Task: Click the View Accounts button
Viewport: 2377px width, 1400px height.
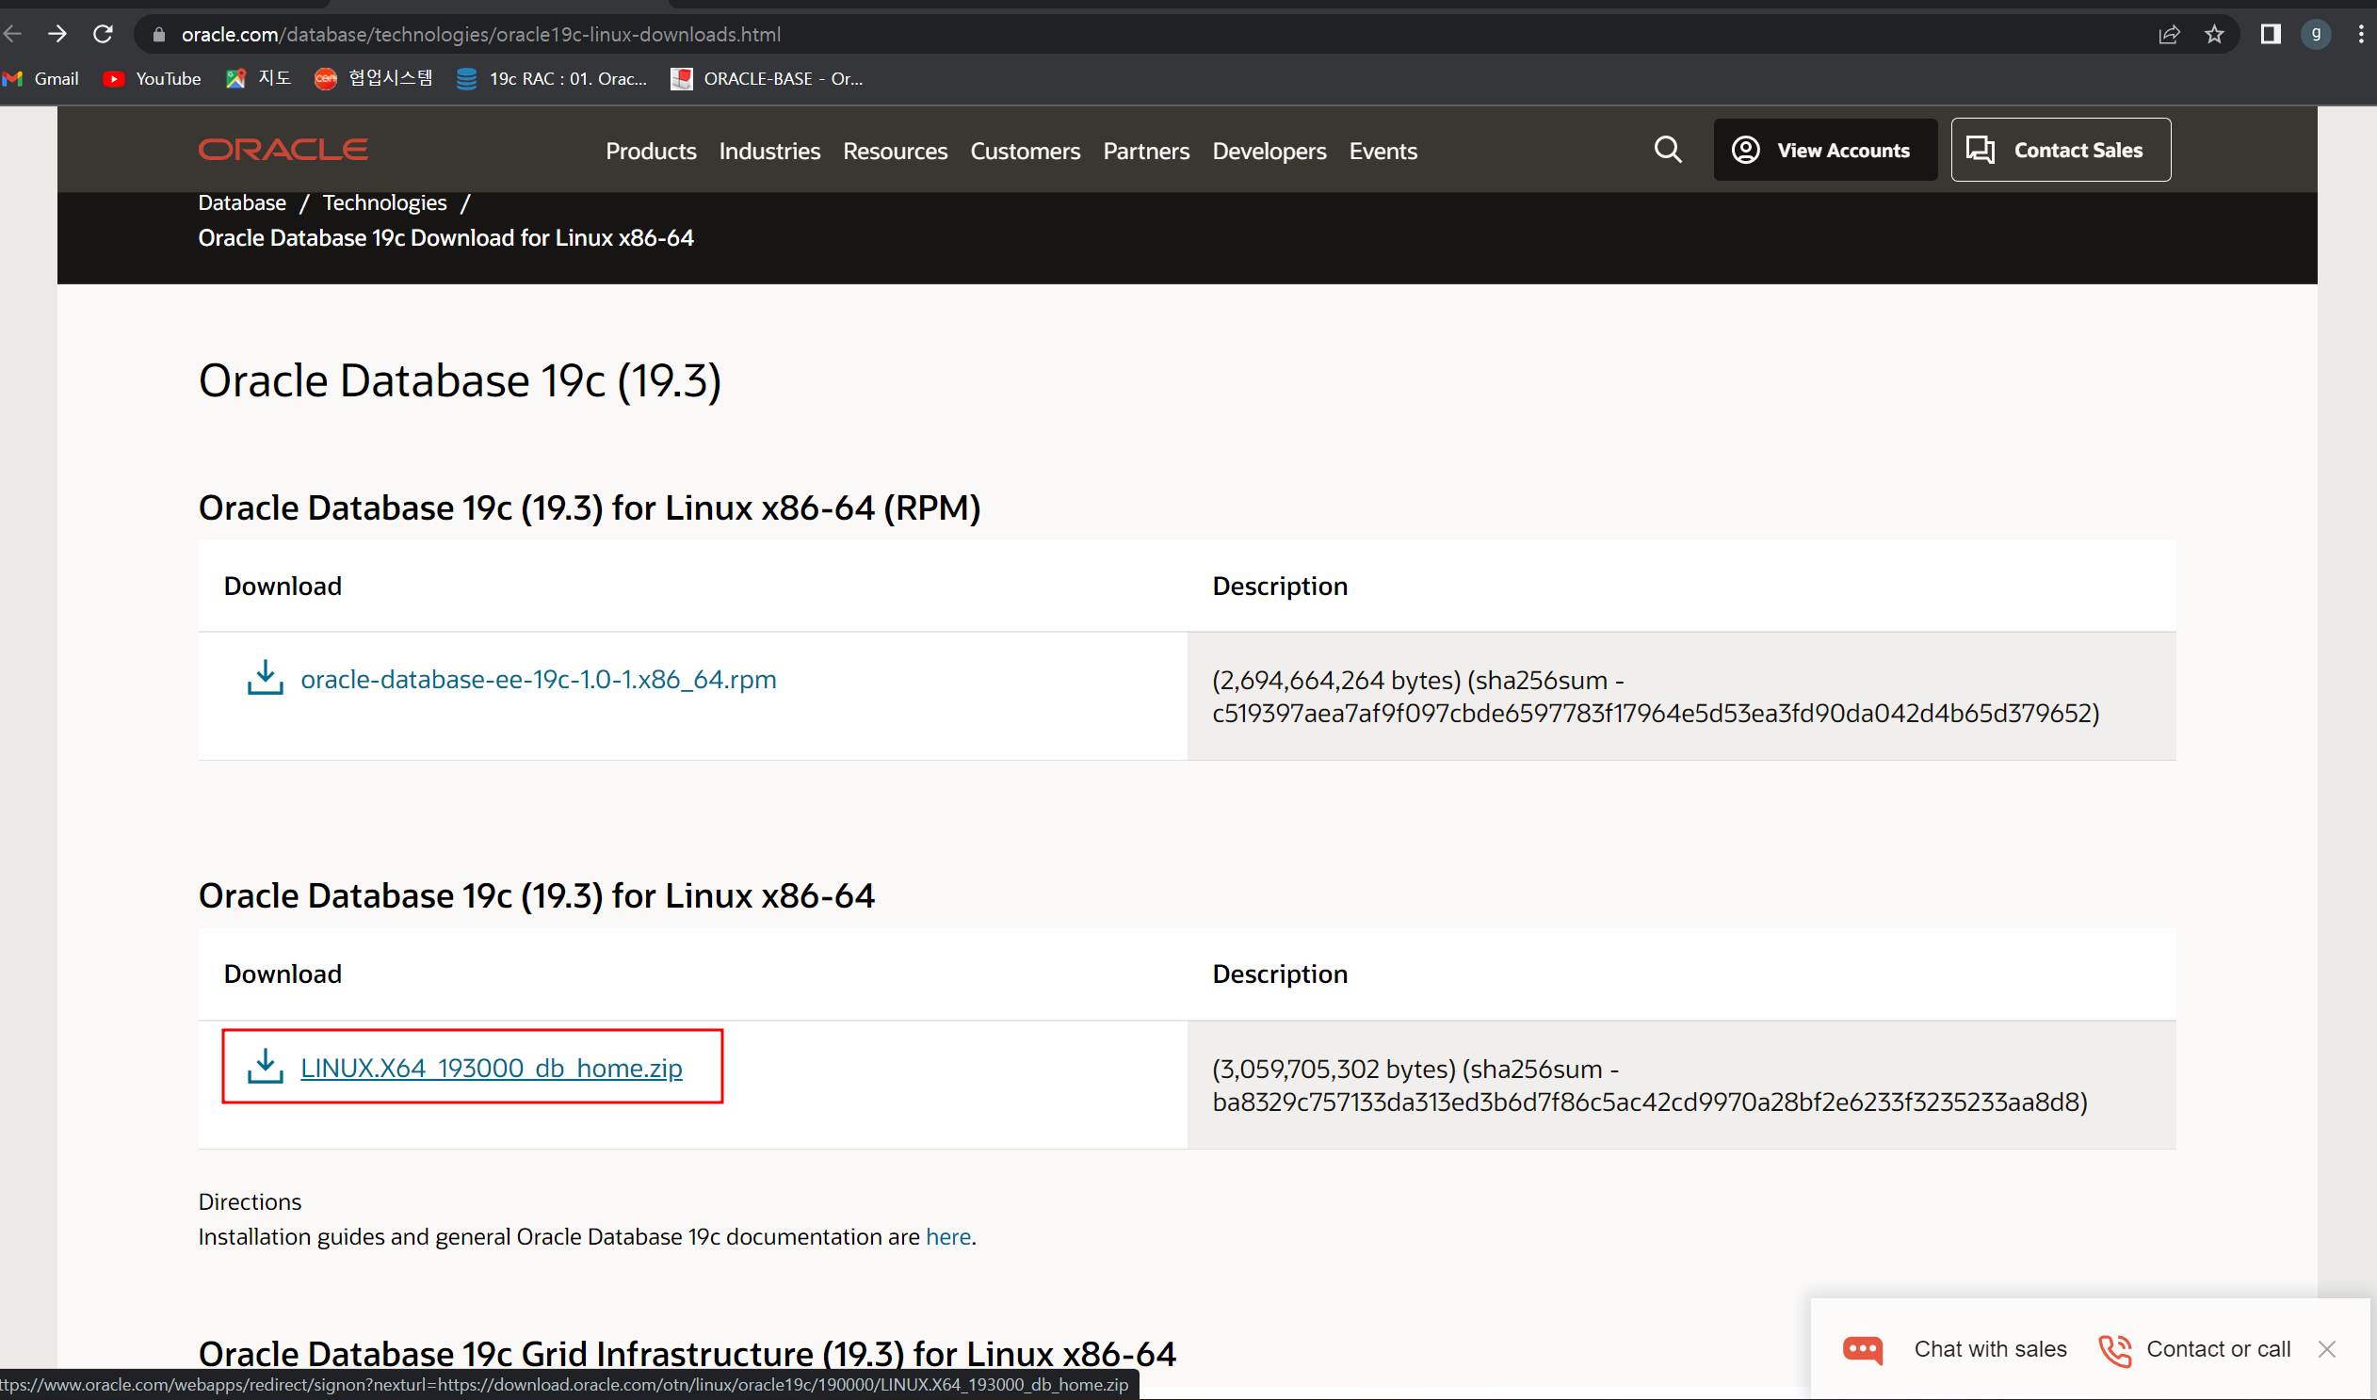Action: [1824, 150]
